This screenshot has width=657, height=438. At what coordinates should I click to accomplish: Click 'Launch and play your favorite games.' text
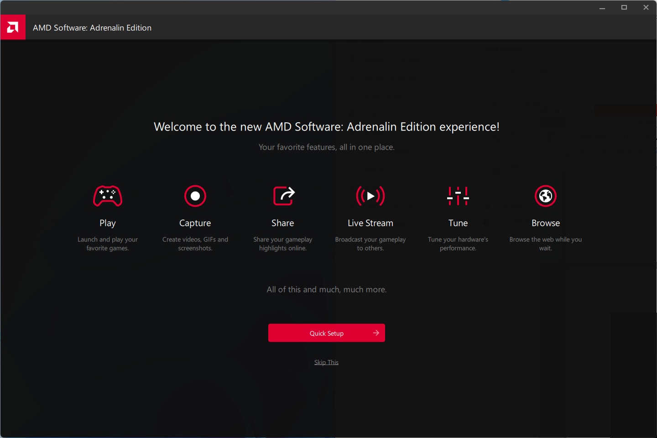coord(108,244)
